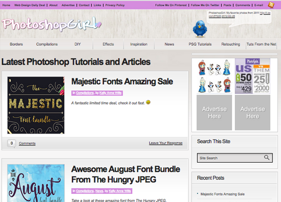Click Kelly Anne Wills author under Majestic post
This screenshot has width=281, height=202.
(110, 93)
